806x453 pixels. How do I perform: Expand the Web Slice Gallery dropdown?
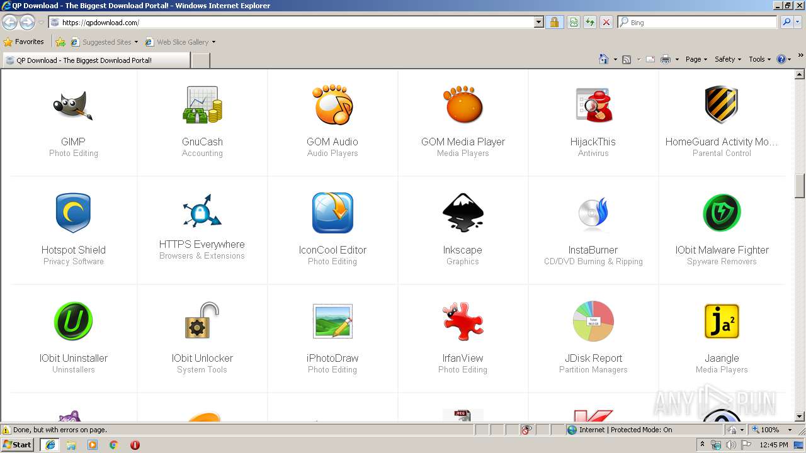click(x=213, y=42)
